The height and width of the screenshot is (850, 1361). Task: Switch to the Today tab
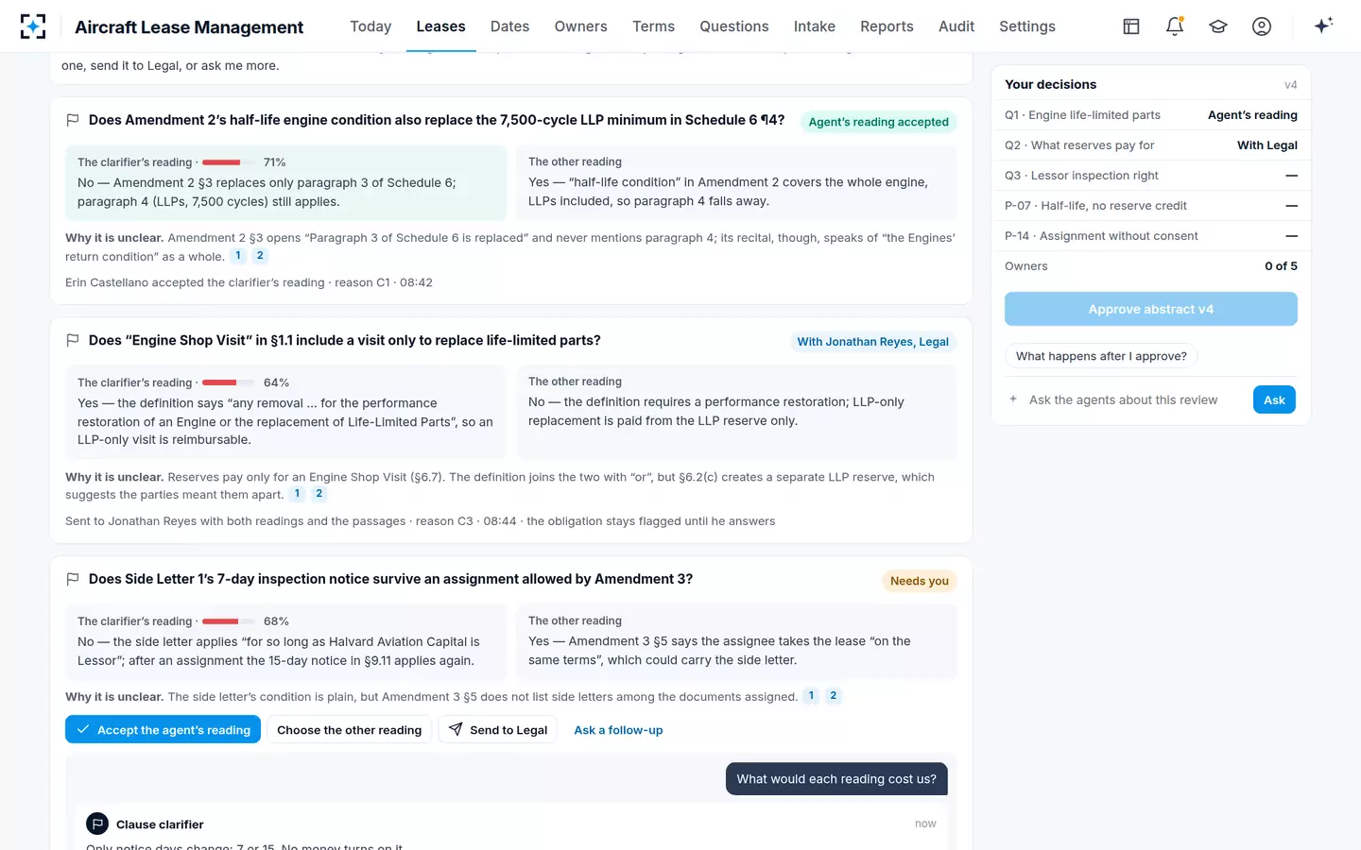point(370,26)
